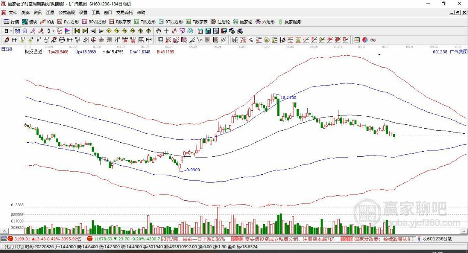Open the calendar date icon
This screenshot has height=253, width=468.
tap(200, 30)
